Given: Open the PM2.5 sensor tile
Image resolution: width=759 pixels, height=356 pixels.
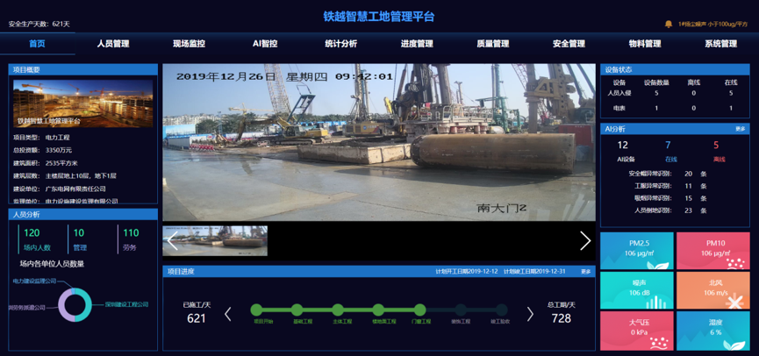Looking at the screenshot, I should click(637, 250).
